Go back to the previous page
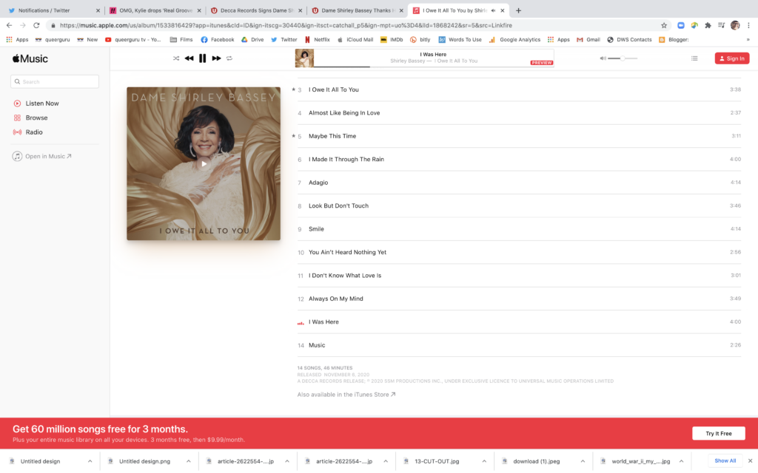 point(9,25)
